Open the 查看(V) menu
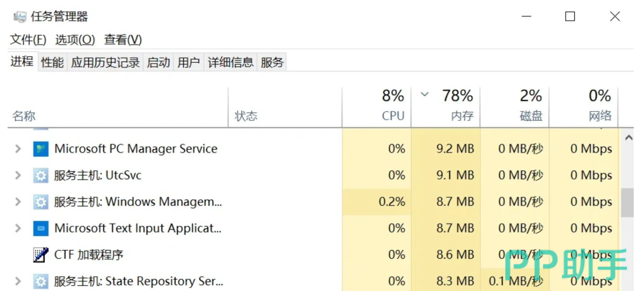Image resolution: width=644 pixels, height=291 pixels. click(123, 40)
